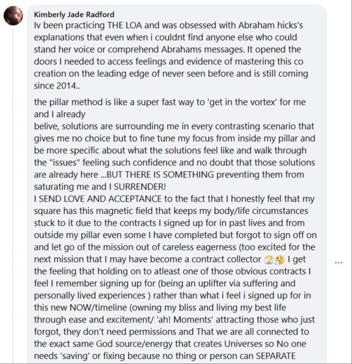Open Kimberly Jade Radford's profile name link

[x=74, y=15]
